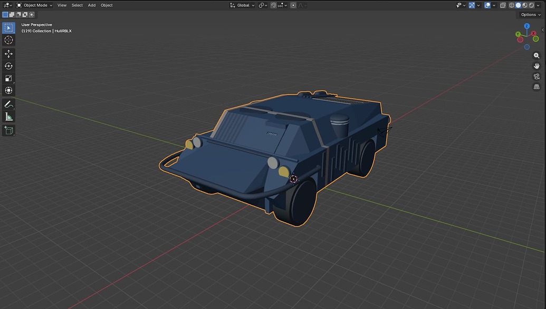Screen dimensions: 546x309
Task: Open the Object Mode dropdown
Action: click(34, 5)
